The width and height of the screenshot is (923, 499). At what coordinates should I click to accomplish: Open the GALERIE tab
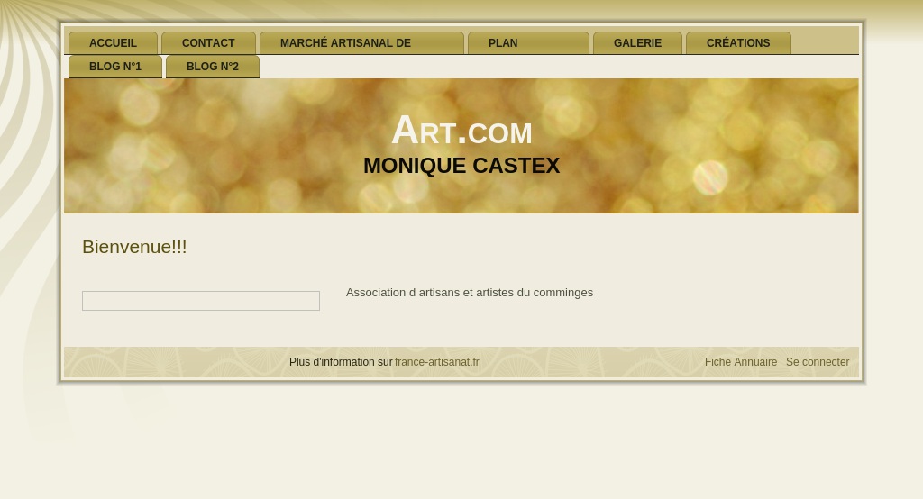637,43
